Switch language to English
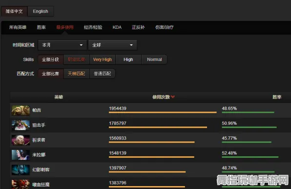This screenshot has height=189, width=291. [41, 11]
